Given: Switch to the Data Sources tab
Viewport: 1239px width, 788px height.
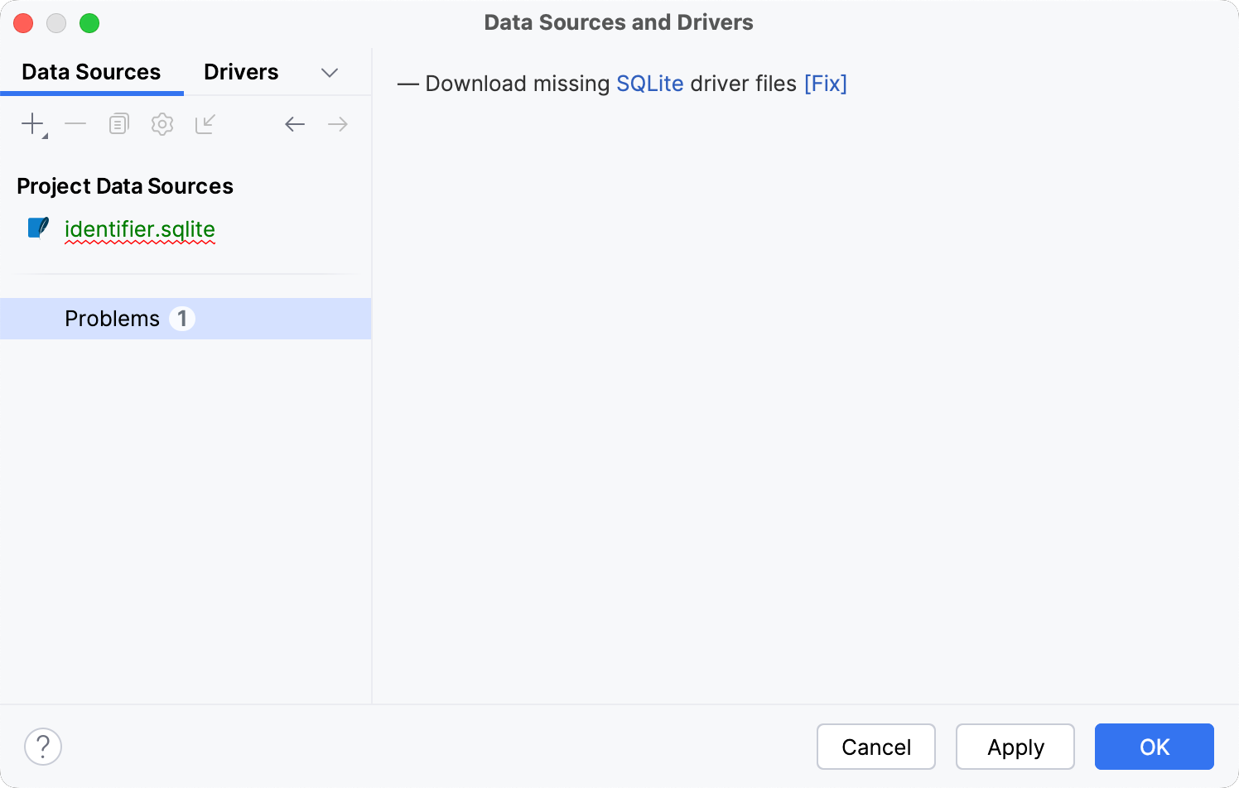Looking at the screenshot, I should coord(91,72).
